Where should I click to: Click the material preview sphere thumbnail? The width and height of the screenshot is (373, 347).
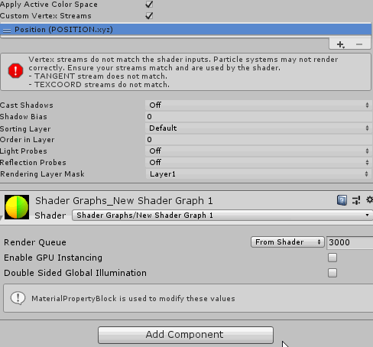(x=17, y=207)
